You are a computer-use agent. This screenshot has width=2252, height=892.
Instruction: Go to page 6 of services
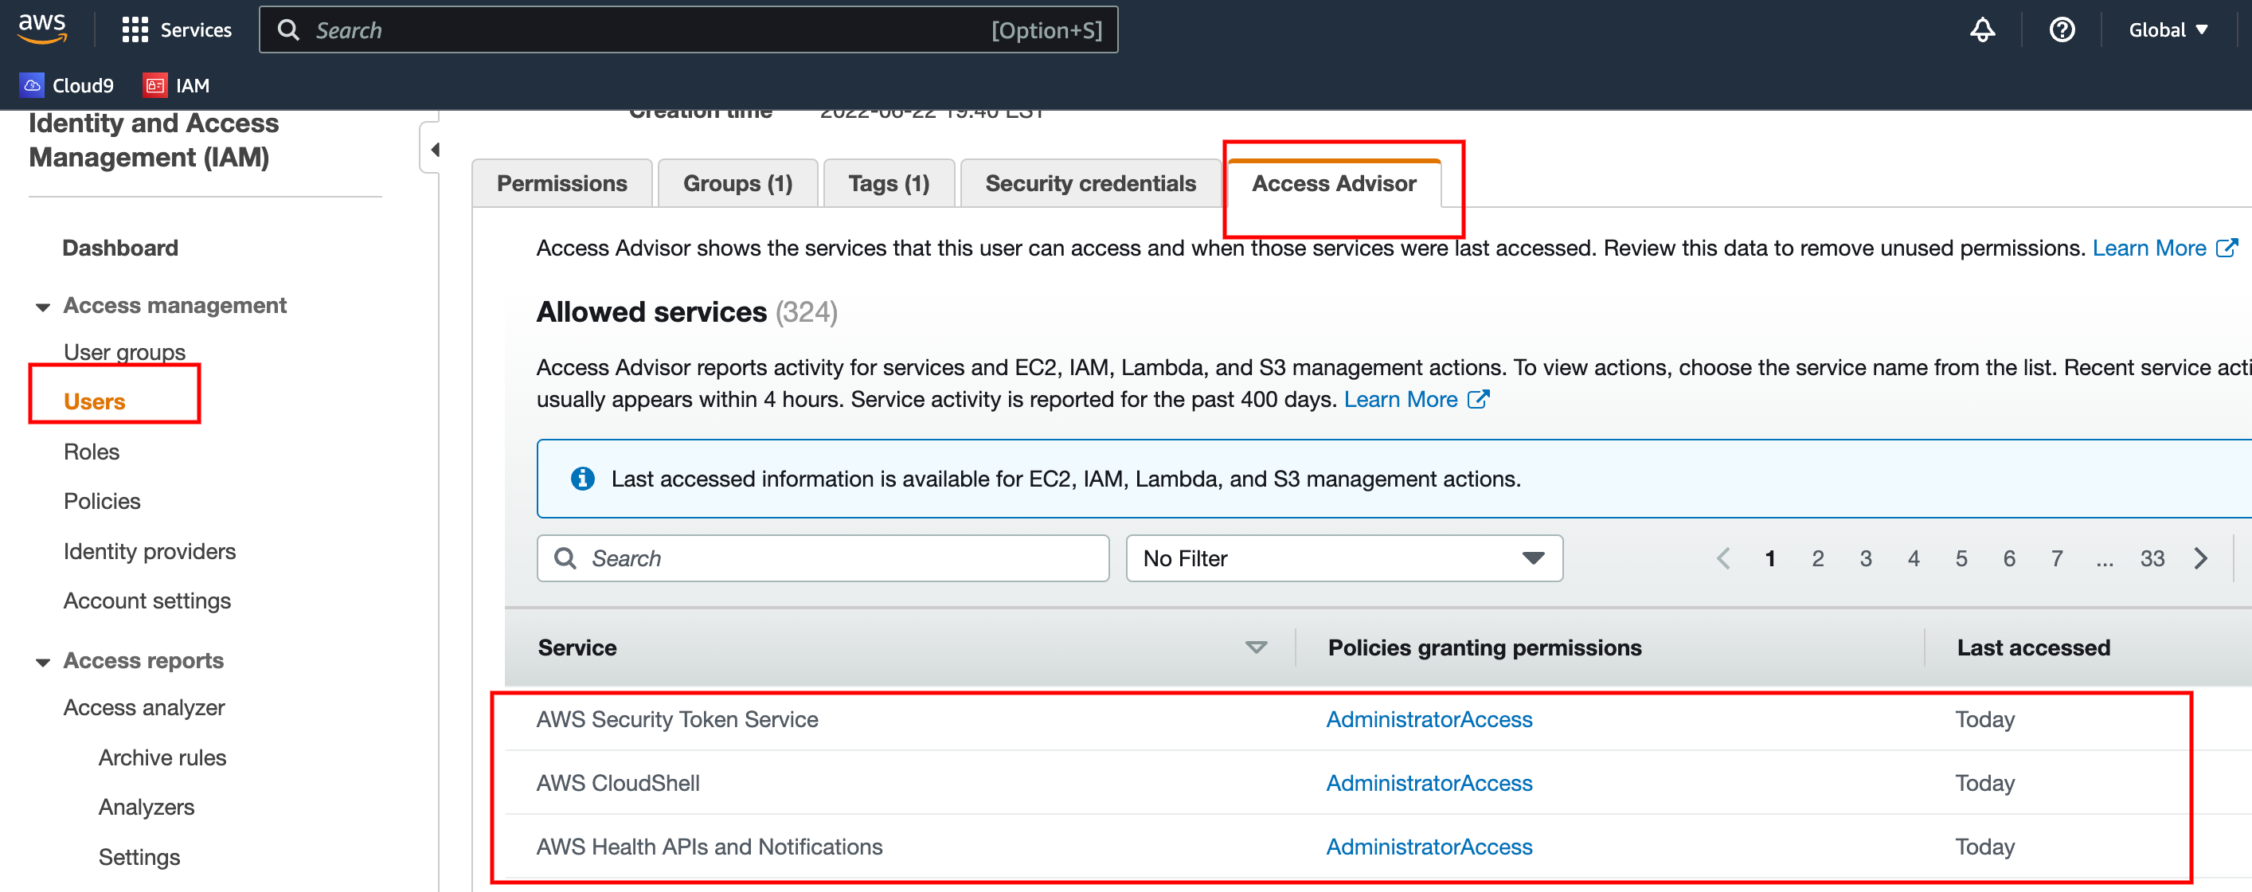tap(2009, 558)
